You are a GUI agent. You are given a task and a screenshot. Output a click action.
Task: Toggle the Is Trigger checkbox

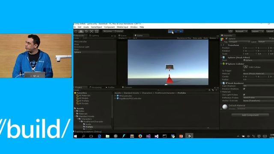(244, 71)
